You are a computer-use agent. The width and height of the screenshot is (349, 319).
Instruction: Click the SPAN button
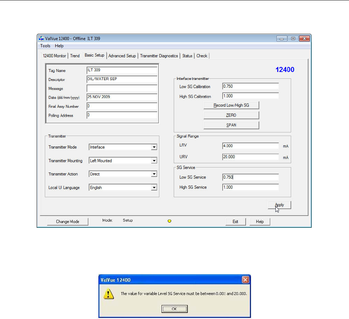click(x=231, y=125)
